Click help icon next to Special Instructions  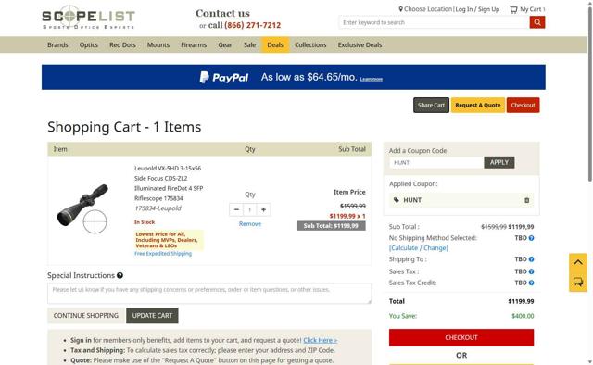120,275
